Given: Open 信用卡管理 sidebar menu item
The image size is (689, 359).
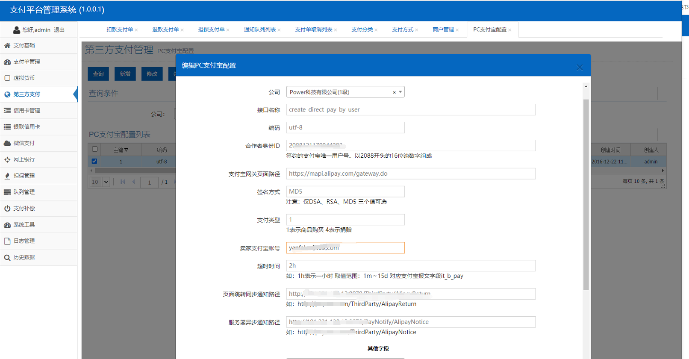Looking at the screenshot, I should coord(38,110).
